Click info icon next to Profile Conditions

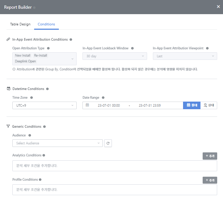pyautogui.click(x=40, y=180)
